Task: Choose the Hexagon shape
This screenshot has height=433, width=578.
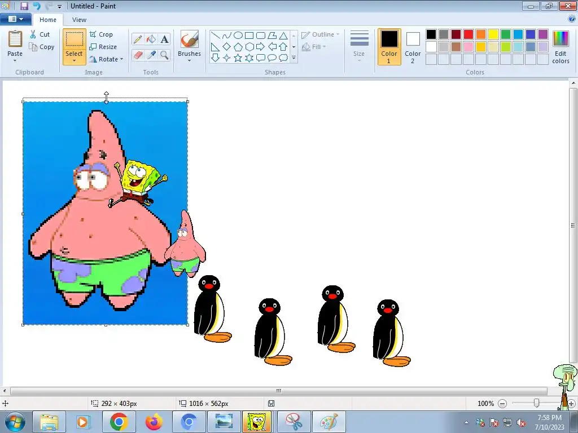Action: 249,47
